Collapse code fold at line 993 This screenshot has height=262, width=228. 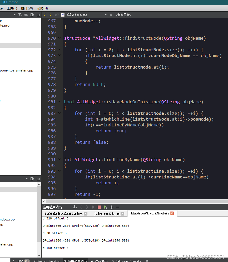click(60, 171)
